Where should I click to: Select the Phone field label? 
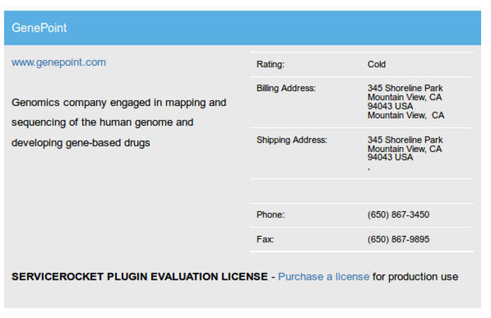click(x=270, y=215)
